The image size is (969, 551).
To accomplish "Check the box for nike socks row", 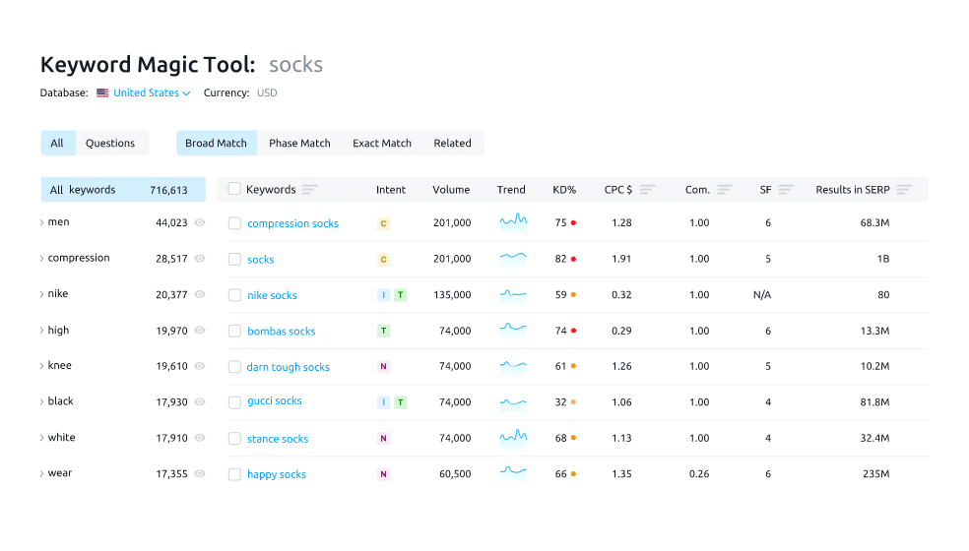I will coord(234,295).
